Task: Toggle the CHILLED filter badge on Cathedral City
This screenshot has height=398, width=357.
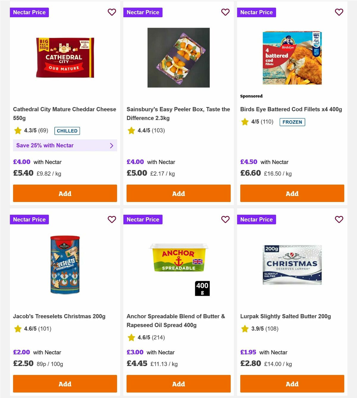Action: [67, 131]
